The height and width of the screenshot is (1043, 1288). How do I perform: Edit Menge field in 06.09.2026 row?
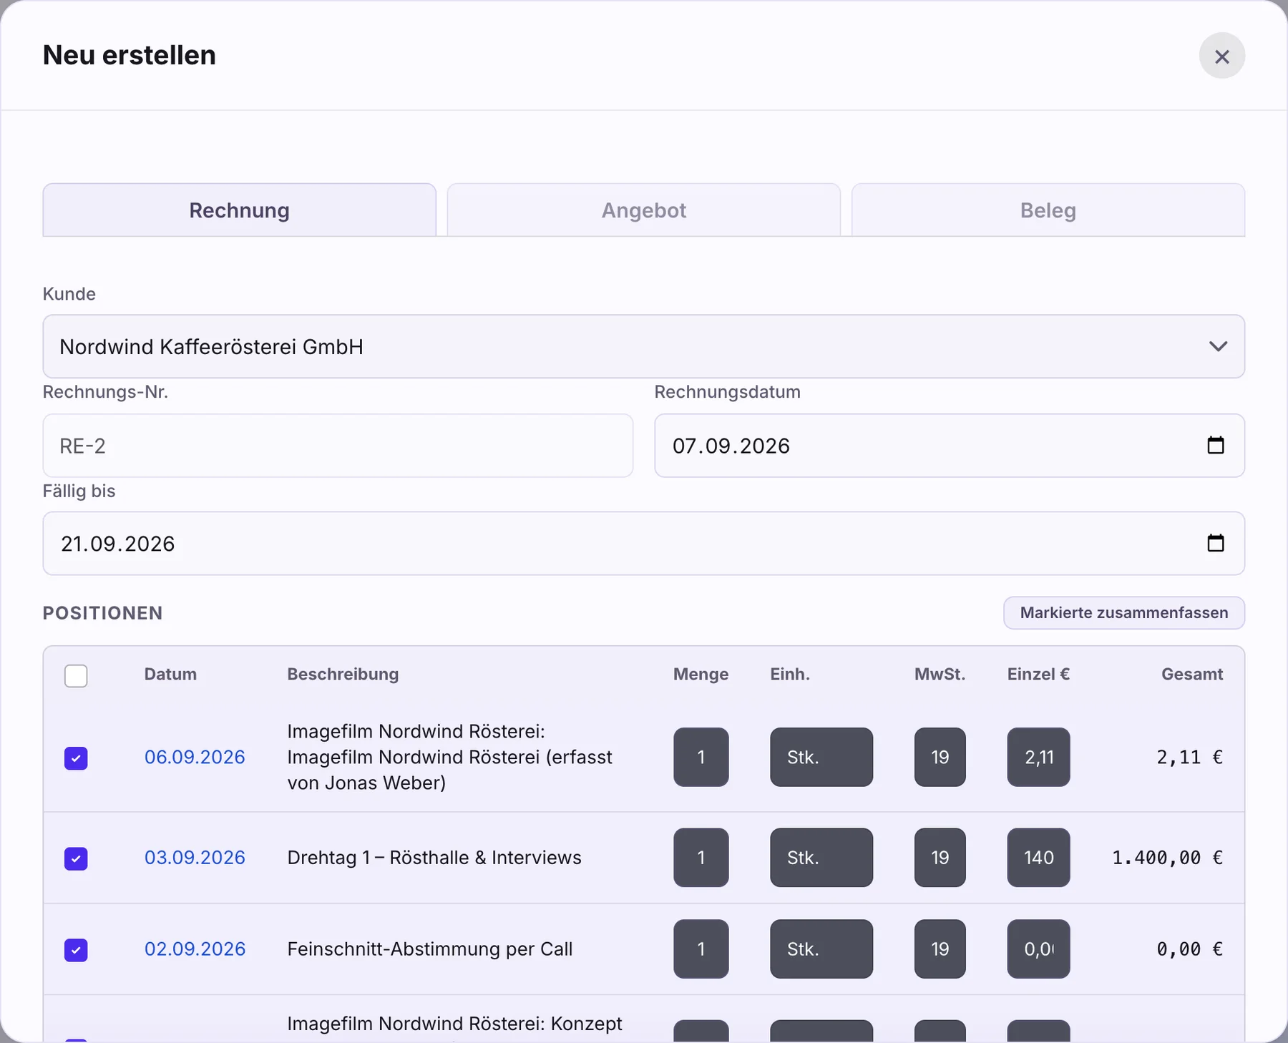(701, 757)
